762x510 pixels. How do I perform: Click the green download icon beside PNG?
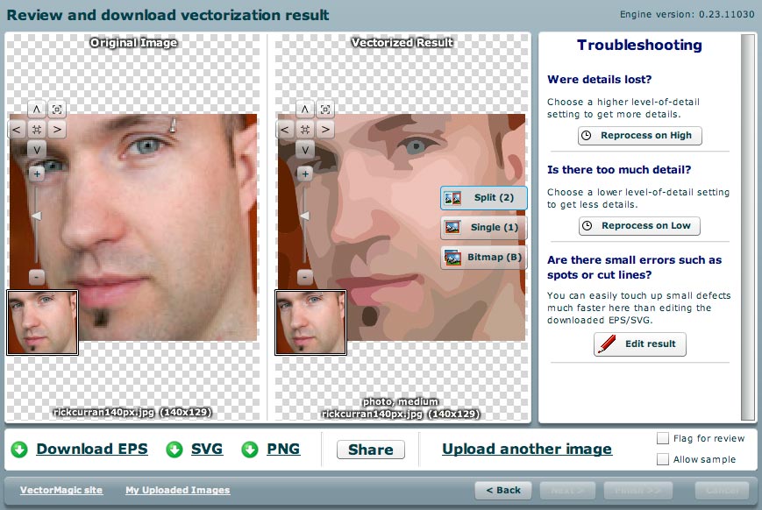251,450
